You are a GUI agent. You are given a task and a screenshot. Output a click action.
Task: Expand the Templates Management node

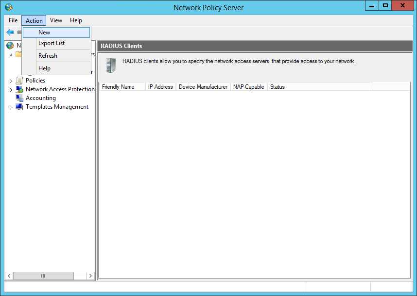(11, 107)
